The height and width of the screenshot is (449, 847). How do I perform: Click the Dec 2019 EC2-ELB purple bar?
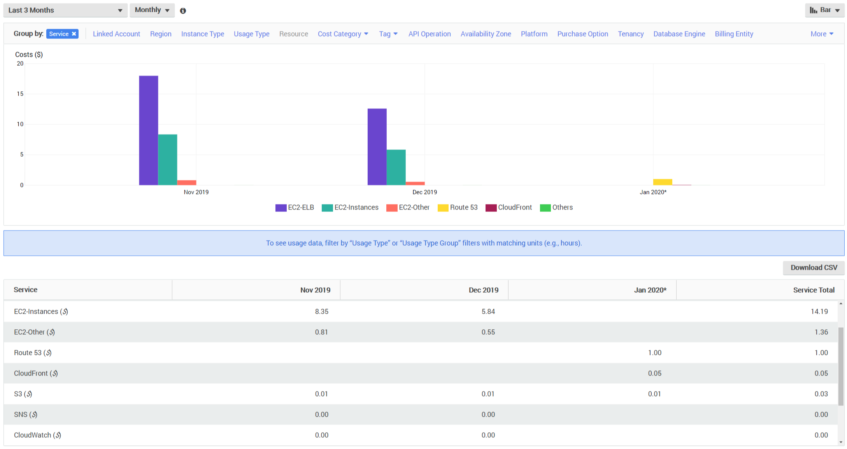coord(377,147)
